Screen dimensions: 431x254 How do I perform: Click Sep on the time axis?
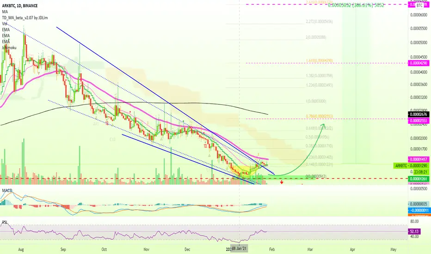pos(63,249)
